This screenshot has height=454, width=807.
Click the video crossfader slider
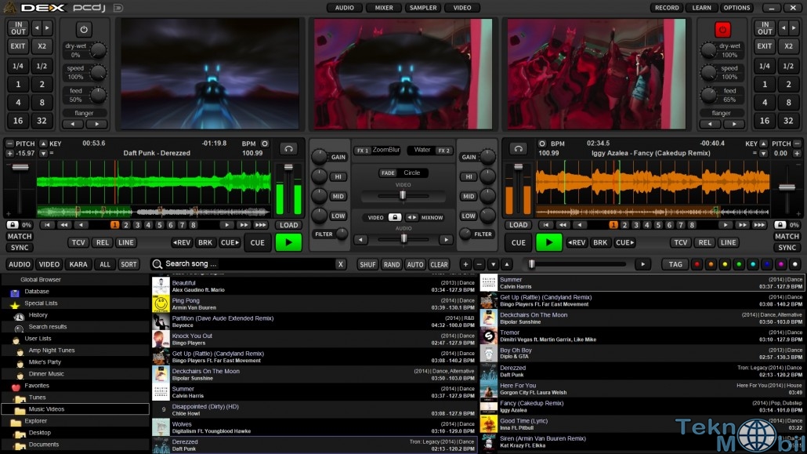pyautogui.click(x=403, y=195)
